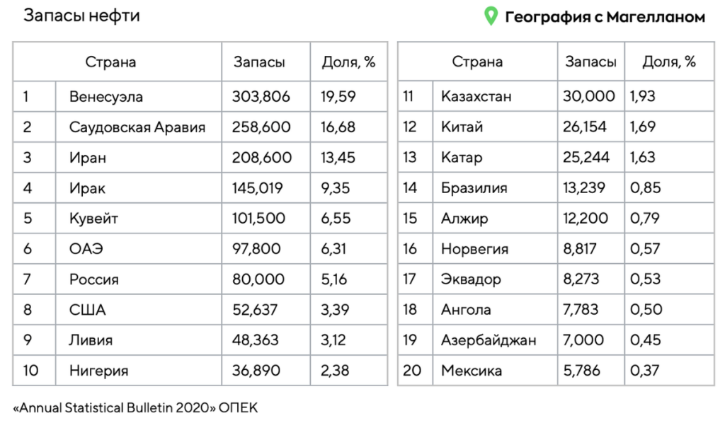Viewport: 725px width, 423px height.
Task: Select the "Саудовская Аравия" country cell
Action: 137,127
